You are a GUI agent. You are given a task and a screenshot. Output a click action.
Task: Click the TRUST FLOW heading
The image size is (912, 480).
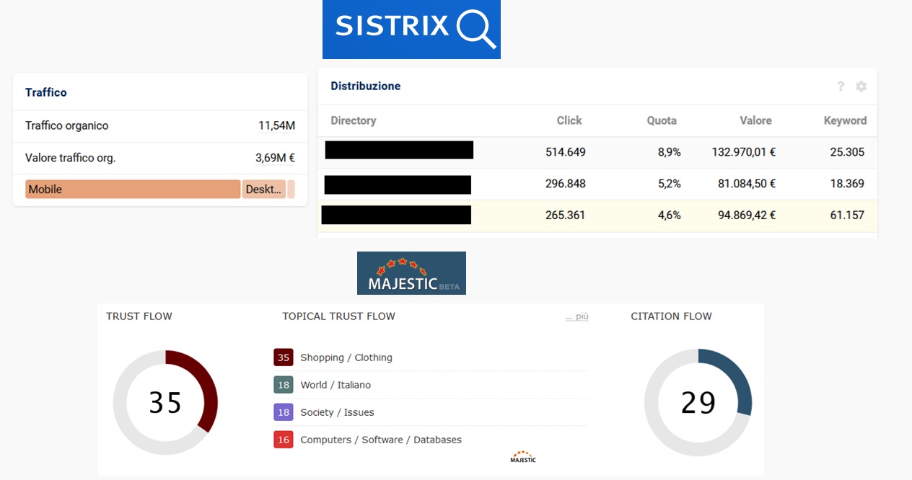tap(139, 316)
